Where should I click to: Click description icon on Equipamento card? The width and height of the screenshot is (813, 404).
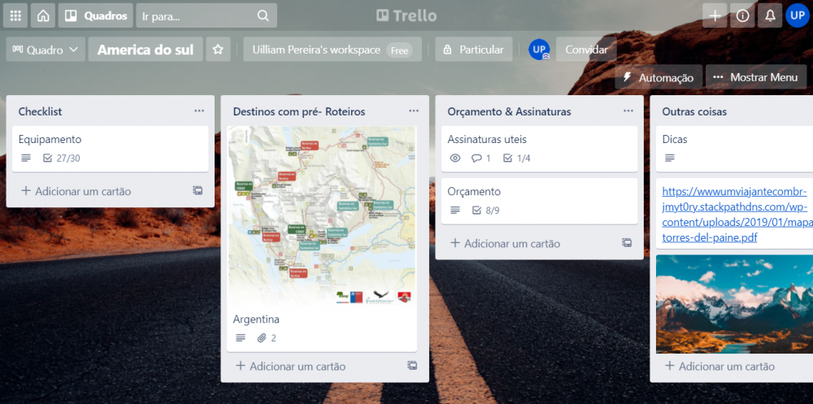(x=26, y=159)
